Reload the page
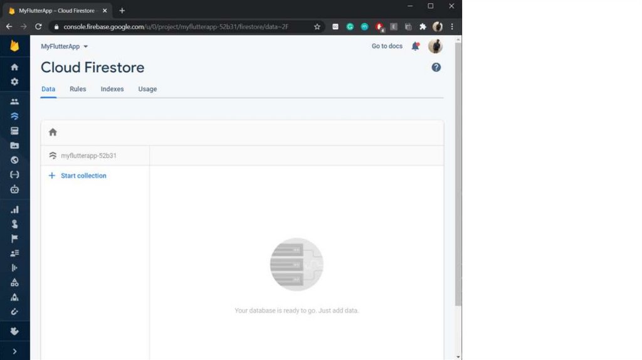 pyautogui.click(x=38, y=26)
